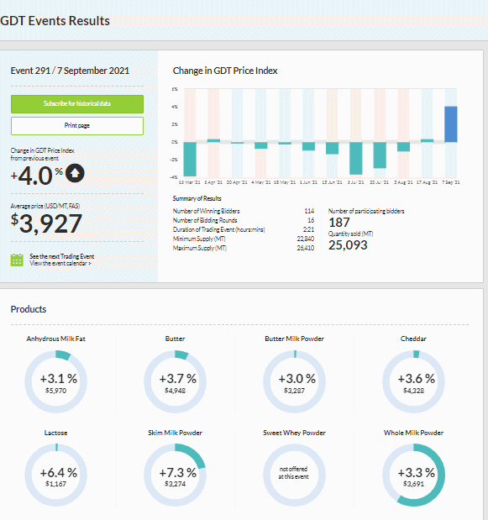The height and width of the screenshot is (520, 488).
Task: Select the 6 Jul '21 chart bar
Action: pyautogui.click(x=356, y=158)
